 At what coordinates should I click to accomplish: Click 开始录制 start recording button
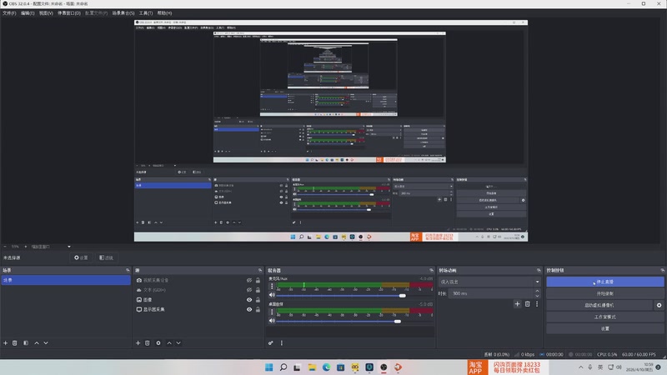(x=605, y=293)
